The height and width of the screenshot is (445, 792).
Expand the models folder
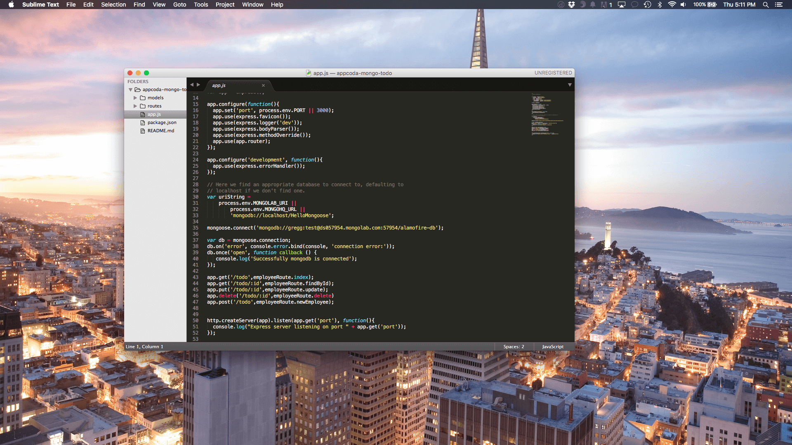pos(135,98)
